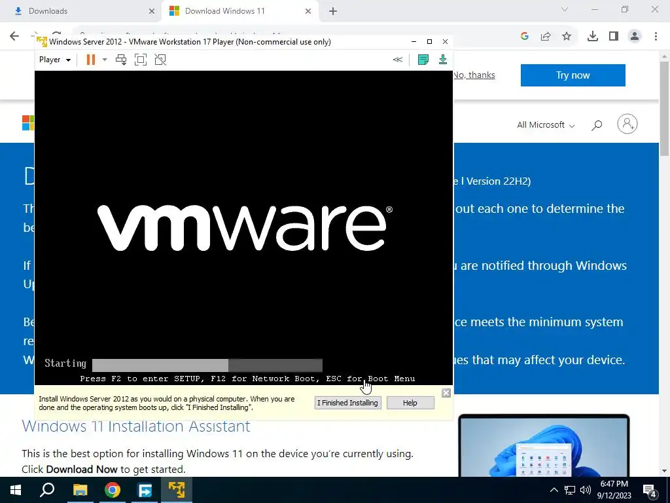
Task: Close the Downloads browser tab
Action: coord(152,11)
